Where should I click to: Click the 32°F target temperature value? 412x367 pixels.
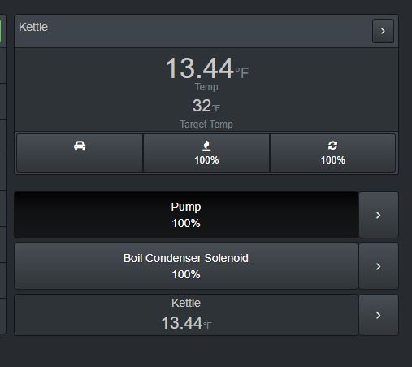(206, 106)
